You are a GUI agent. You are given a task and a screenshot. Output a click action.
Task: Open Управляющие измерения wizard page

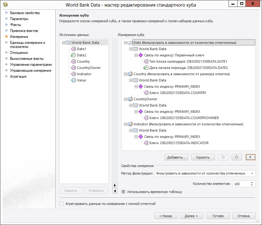click(x=30, y=71)
